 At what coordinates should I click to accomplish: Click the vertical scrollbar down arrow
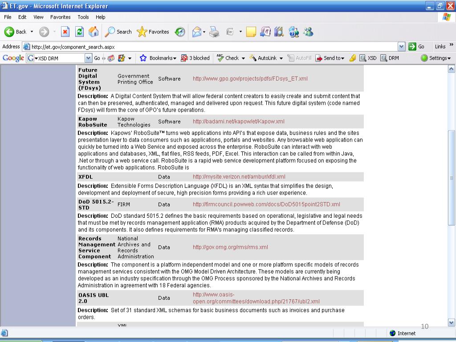pyautogui.click(x=452, y=322)
